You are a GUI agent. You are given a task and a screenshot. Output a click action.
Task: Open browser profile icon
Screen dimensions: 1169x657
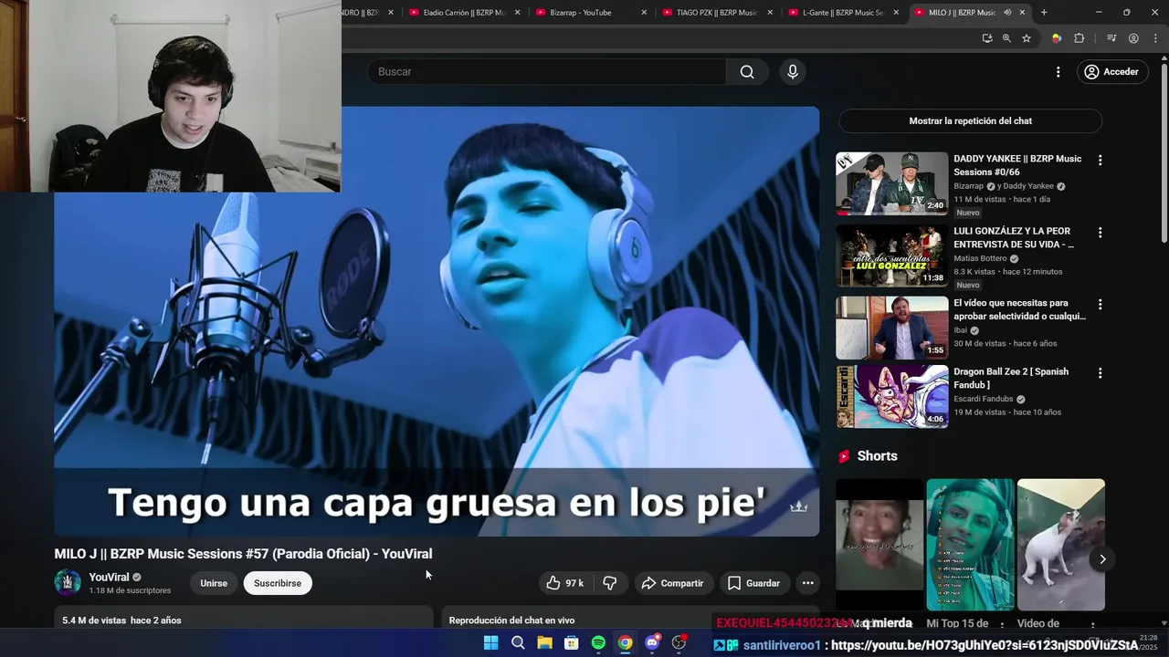coord(1133,38)
